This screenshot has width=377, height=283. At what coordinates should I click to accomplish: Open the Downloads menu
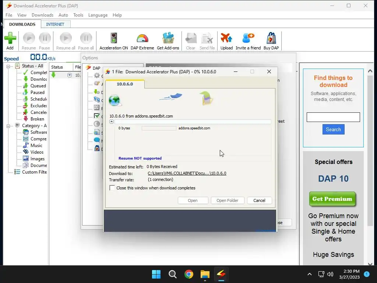click(43, 15)
